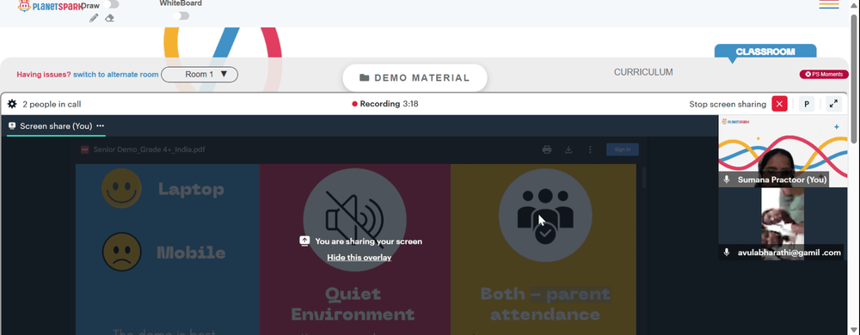The width and height of the screenshot is (860, 335).
Task: Click the screen share overlay upload icon
Action: click(305, 241)
